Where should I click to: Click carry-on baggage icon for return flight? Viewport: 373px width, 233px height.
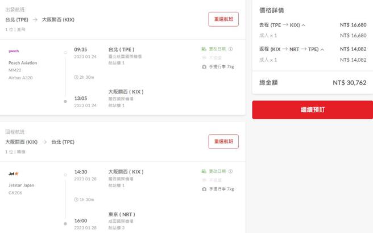pos(204,189)
